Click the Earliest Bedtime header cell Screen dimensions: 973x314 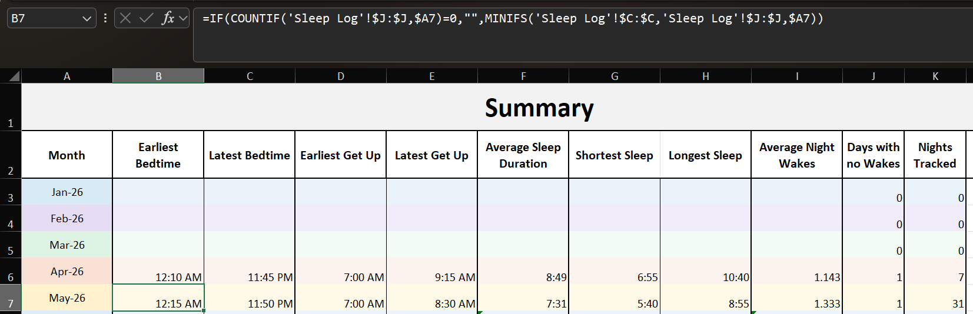(158, 155)
